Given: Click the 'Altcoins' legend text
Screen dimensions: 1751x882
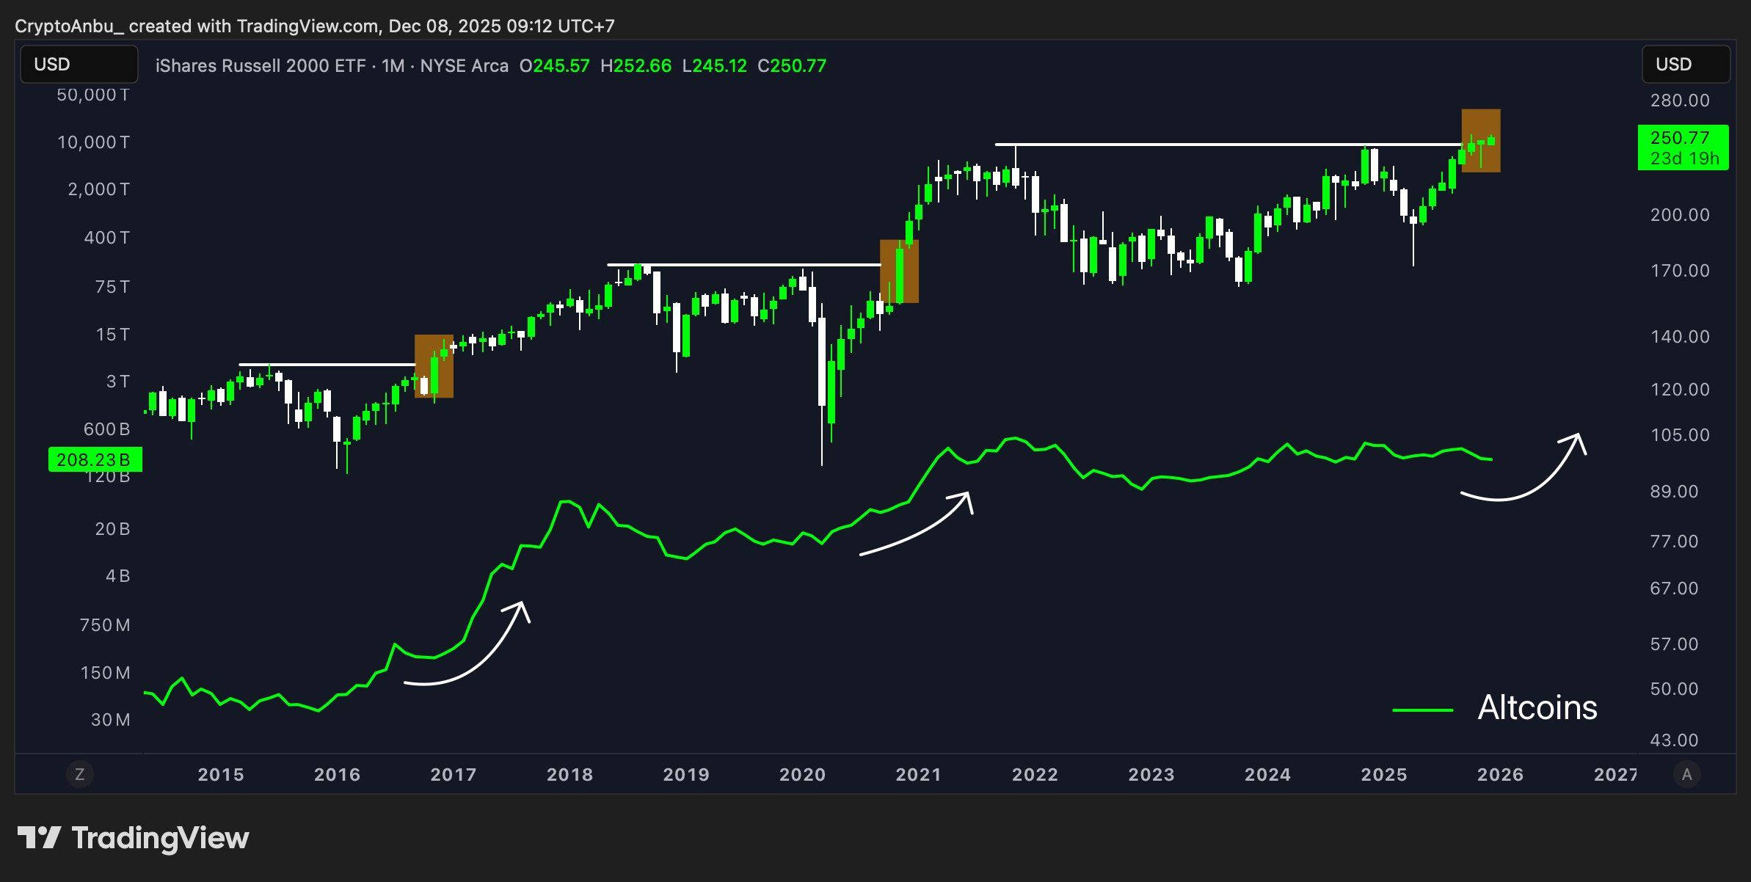Looking at the screenshot, I should point(1537,709).
